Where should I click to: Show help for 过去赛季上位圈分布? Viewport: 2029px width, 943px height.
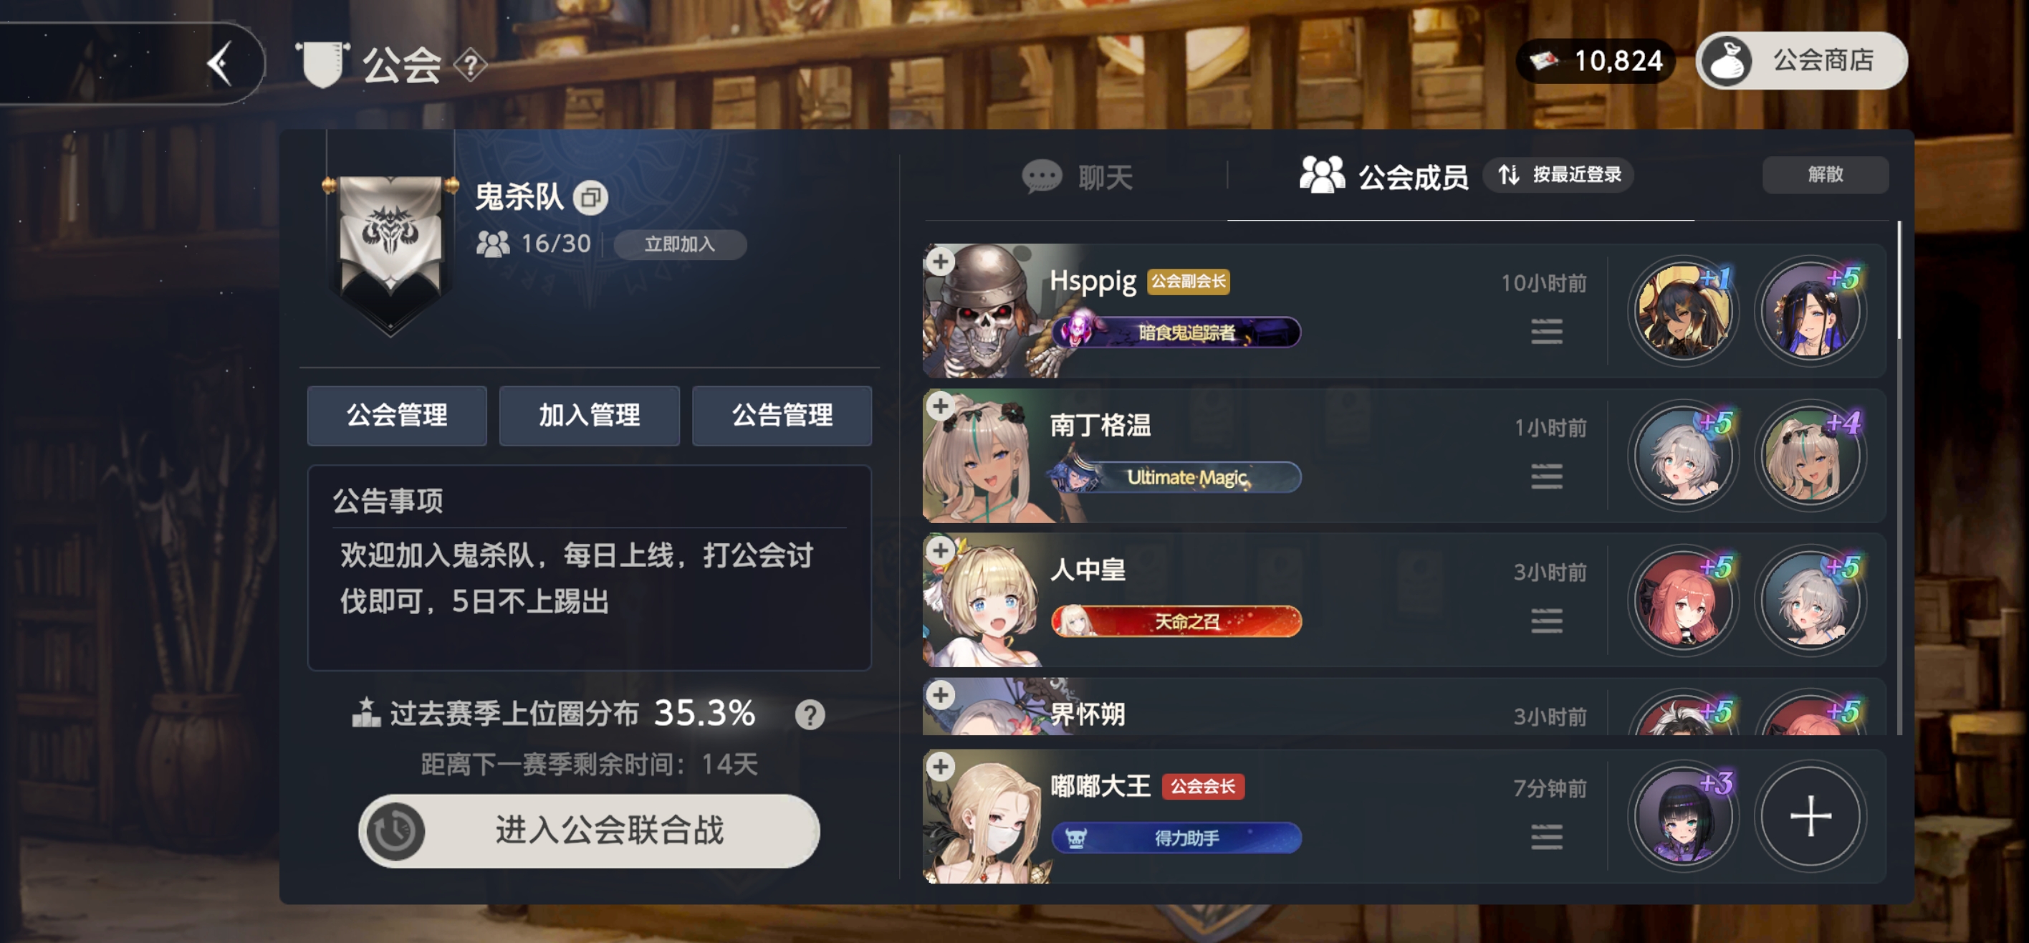[810, 714]
